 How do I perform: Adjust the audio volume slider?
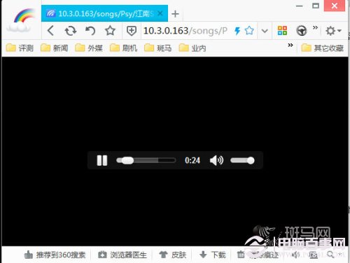coord(242,160)
